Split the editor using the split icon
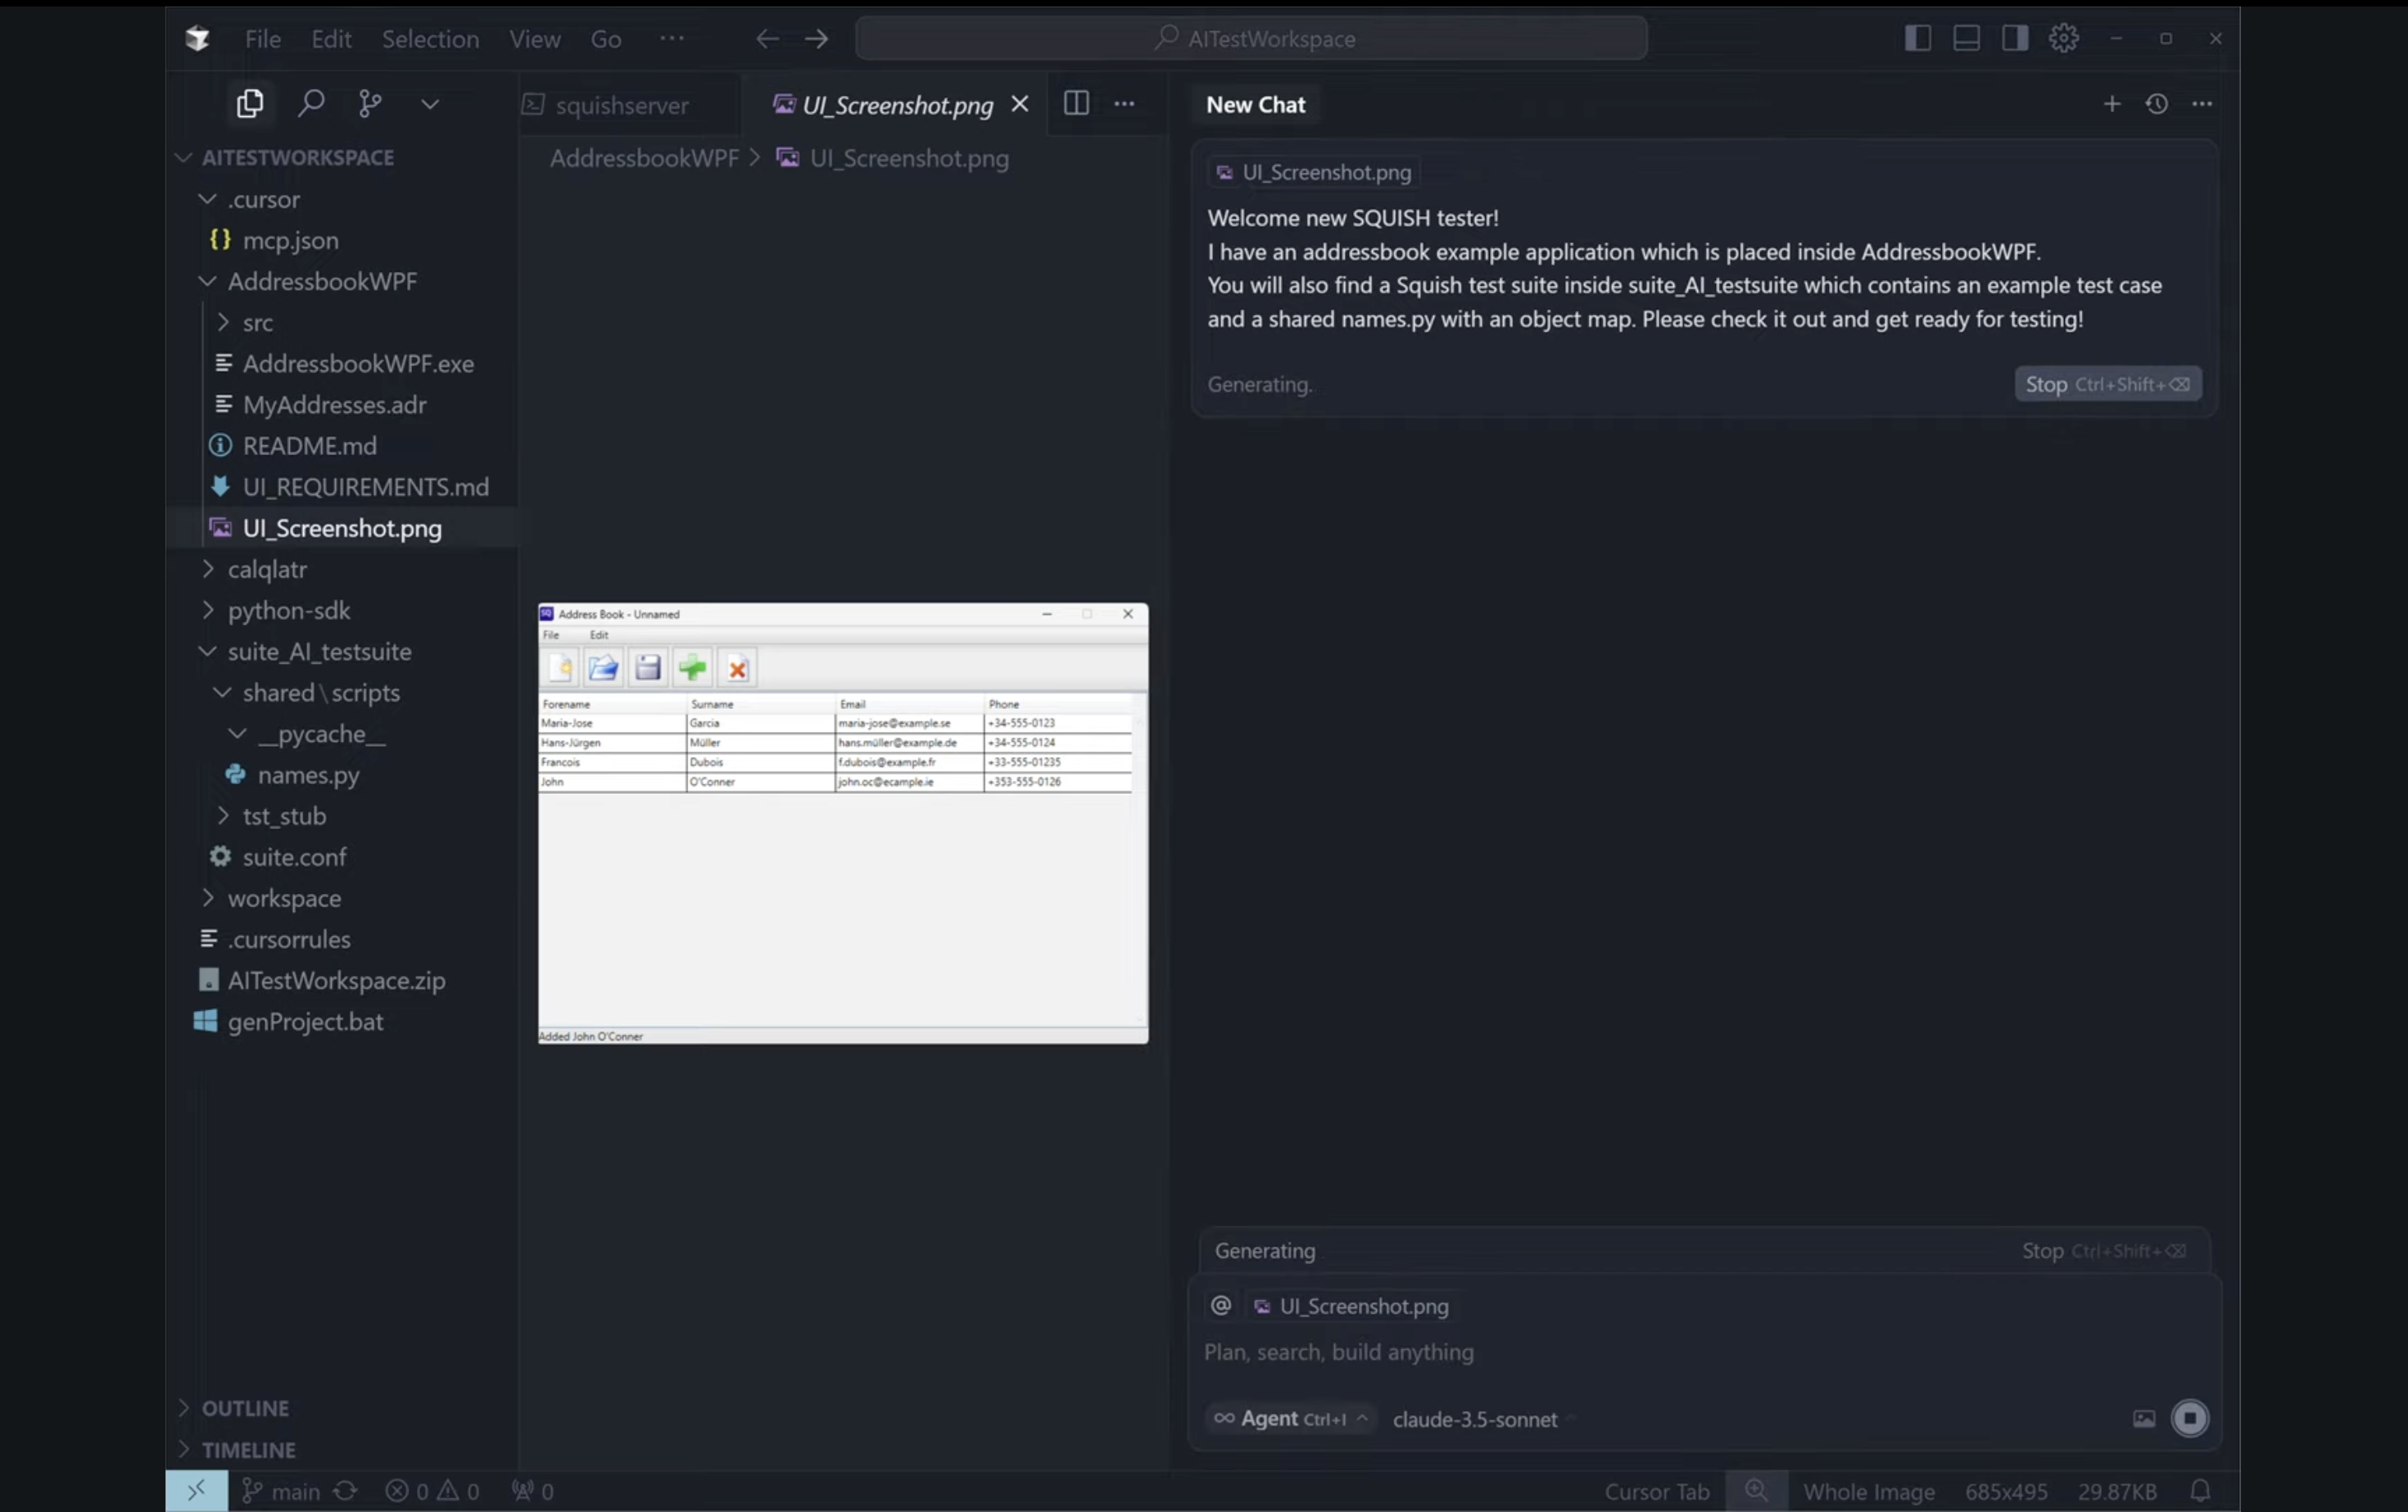 pyautogui.click(x=1076, y=104)
